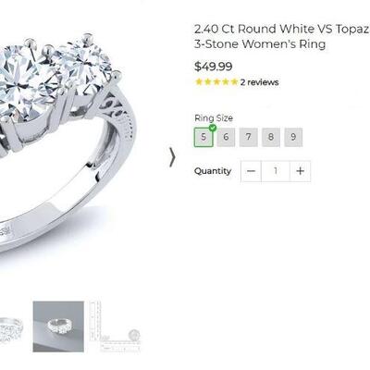The image size is (370, 370).
Task: Click the Ring Size label
Action: (214, 118)
